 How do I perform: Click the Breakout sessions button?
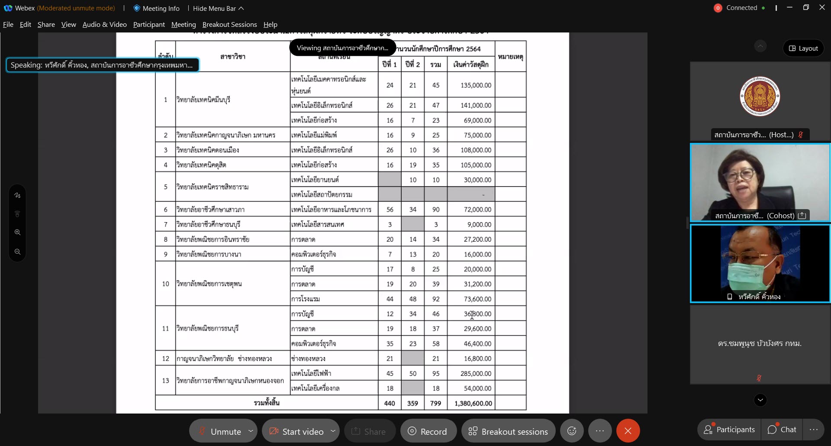click(509, 431)
